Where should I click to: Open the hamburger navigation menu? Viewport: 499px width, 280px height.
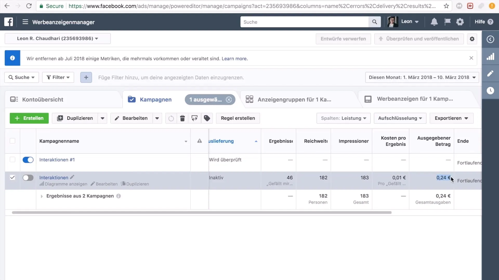tap(25, 22)
